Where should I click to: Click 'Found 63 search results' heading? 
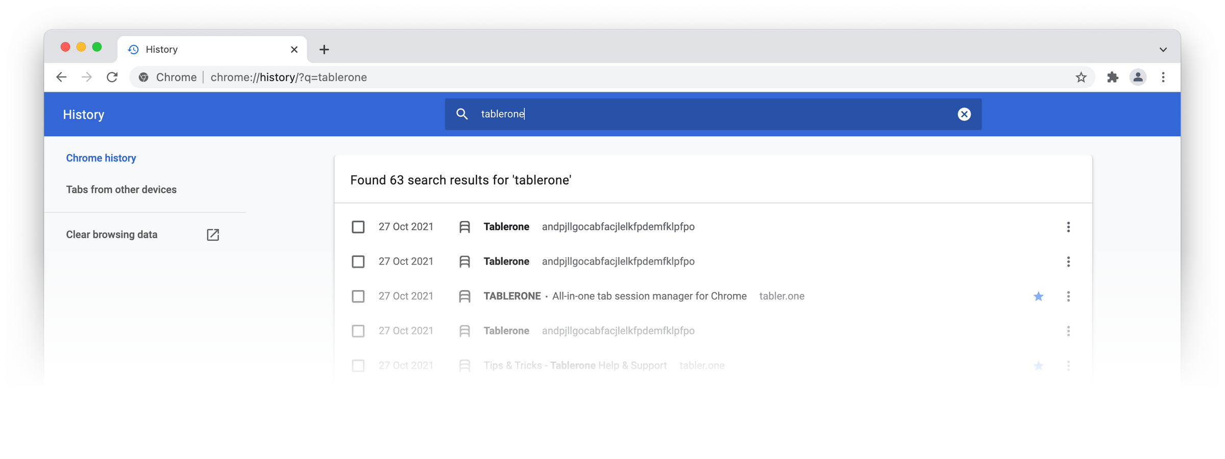click(460, 180)
